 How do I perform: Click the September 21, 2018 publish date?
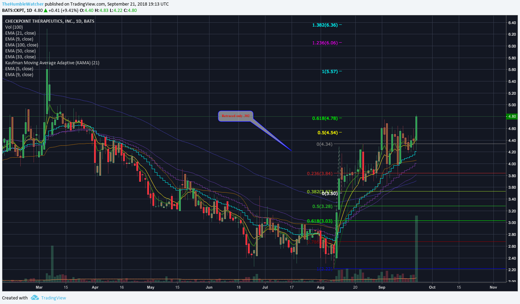tap(129, 4)
